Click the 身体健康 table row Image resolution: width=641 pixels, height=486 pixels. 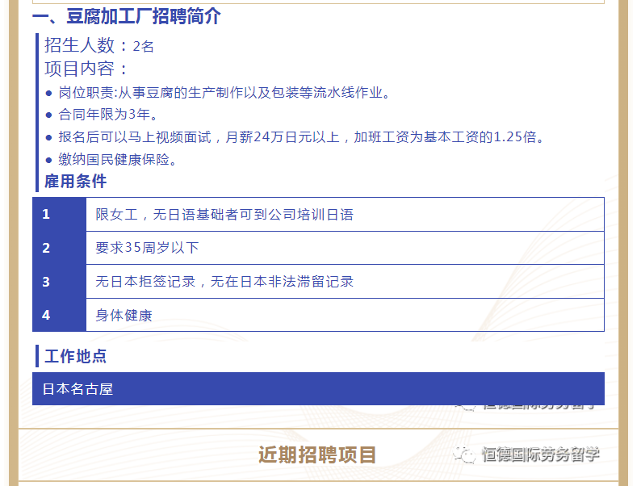(124, 315)
